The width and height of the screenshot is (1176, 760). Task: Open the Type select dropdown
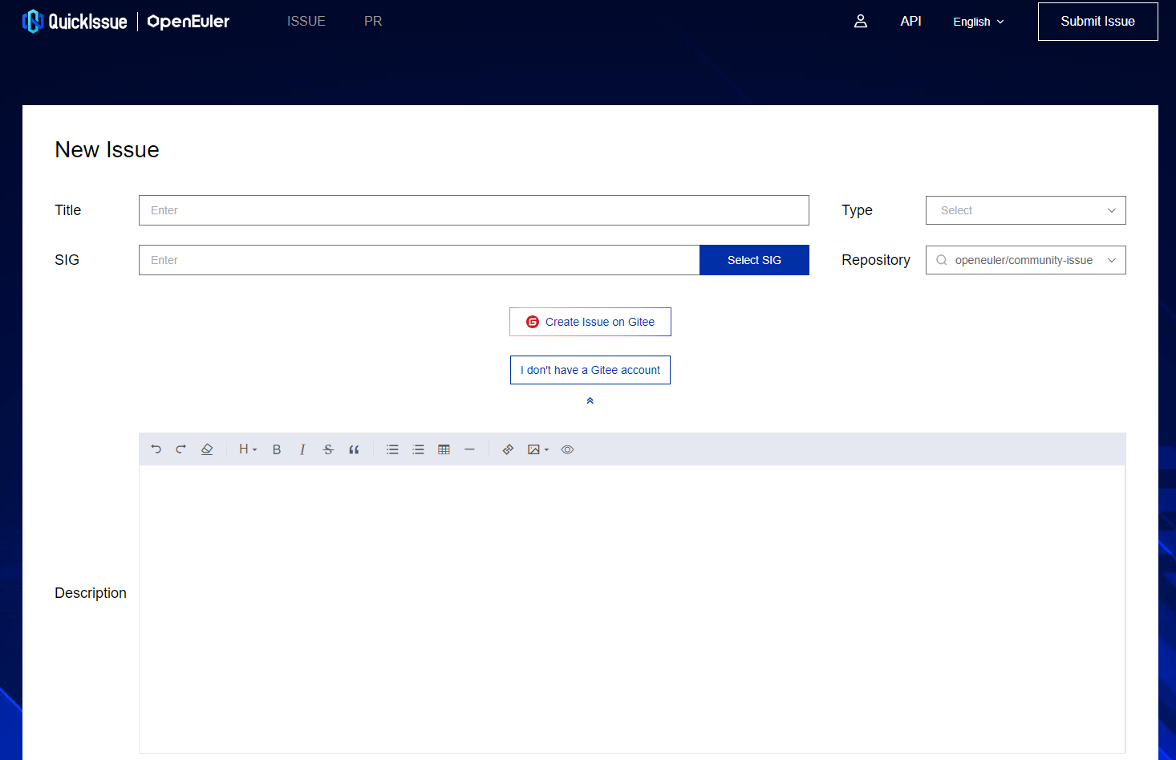[x=1025, y=210]
